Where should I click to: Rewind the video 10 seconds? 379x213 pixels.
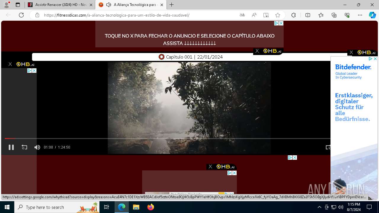24,147
